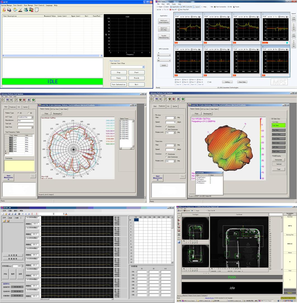Switch to 2D Cut View tab in 3D pattern window
This screenshot has height=303, width=297.
pos(205,109)
